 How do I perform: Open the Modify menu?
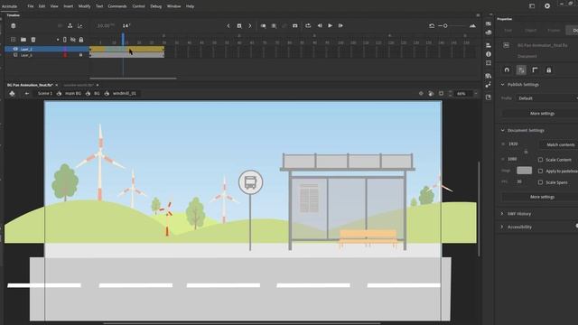pos(84,6)
